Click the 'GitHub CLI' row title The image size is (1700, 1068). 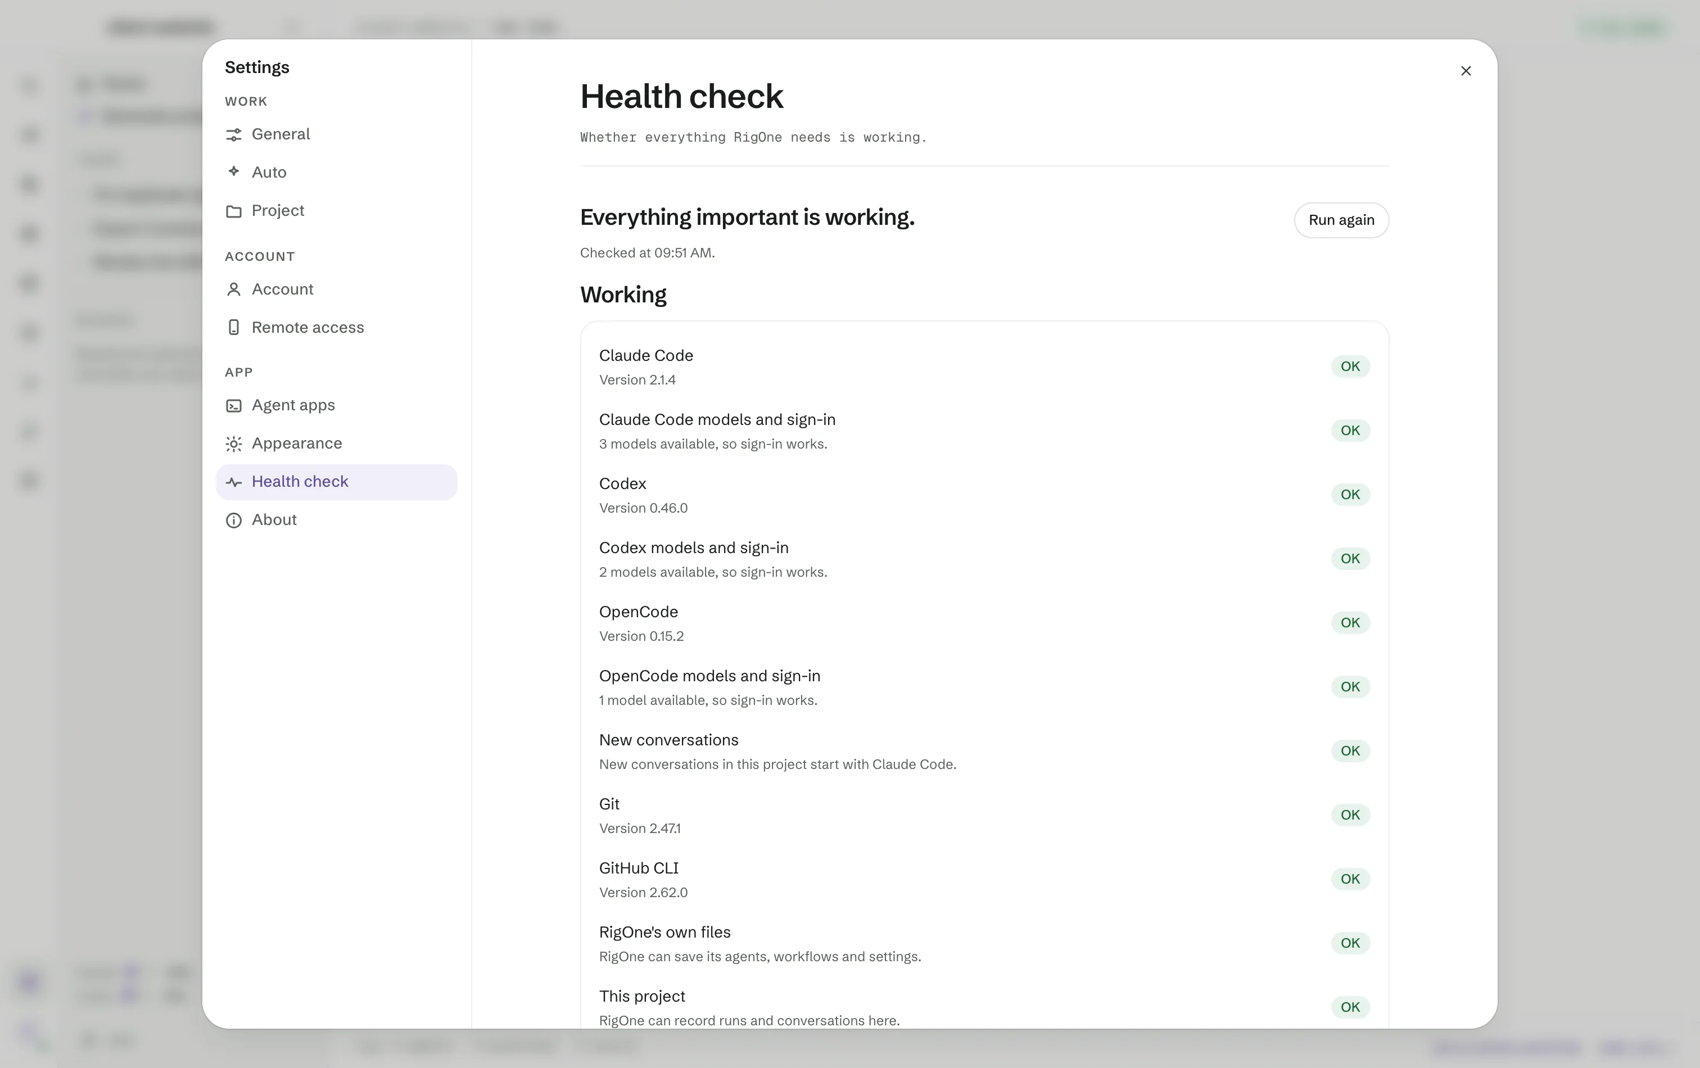tap(638, 869)
